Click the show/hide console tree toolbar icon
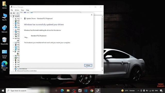Viewport: 165px width, 93px height. click(x=18, y=13)
